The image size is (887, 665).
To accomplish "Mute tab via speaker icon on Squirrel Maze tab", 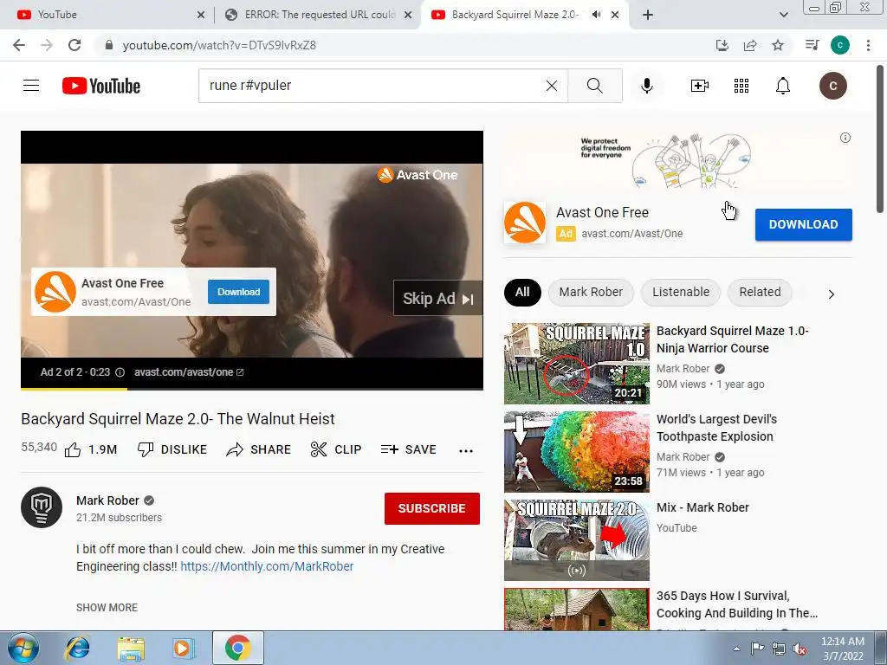I will click(x=596, y=15).
